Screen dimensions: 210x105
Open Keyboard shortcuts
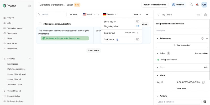tap(15, 101)
